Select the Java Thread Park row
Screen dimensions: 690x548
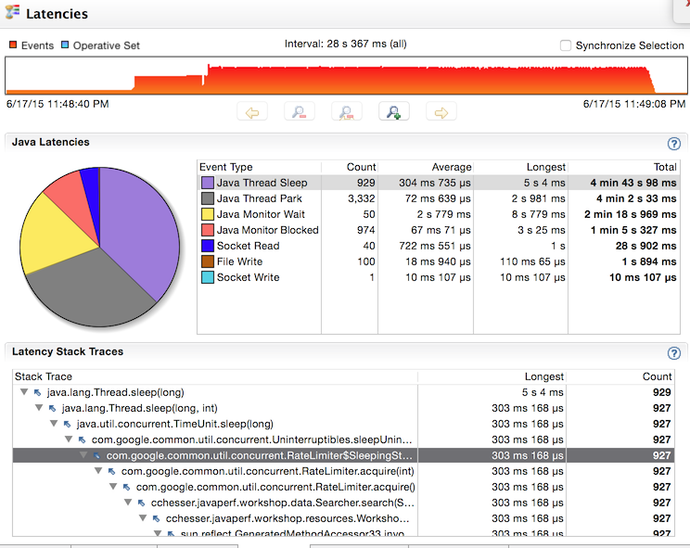pyautogui.click(x=439, y=198)
